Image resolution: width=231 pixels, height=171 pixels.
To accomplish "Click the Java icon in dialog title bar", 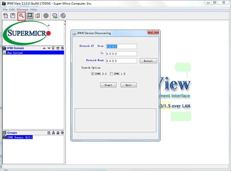I will (74, 33).
